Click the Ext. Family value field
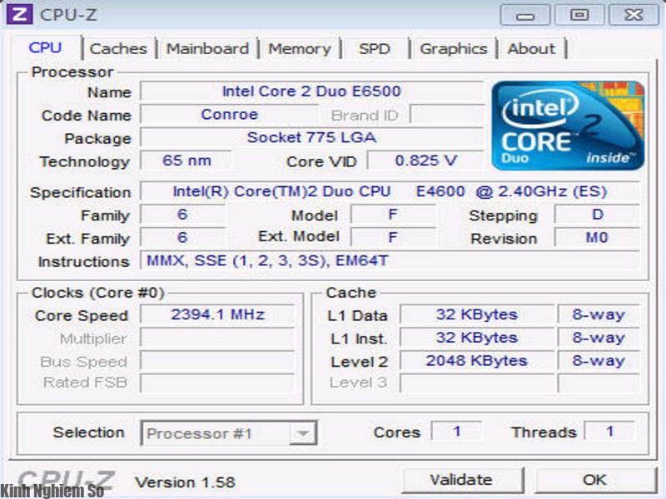This screenshot has width=666, height=499. click(182, 238)
